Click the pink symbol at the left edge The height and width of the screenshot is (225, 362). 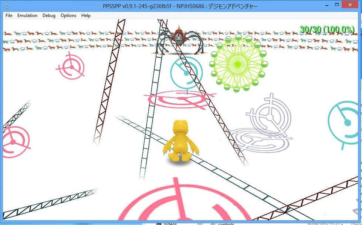[x=14, y=142]
